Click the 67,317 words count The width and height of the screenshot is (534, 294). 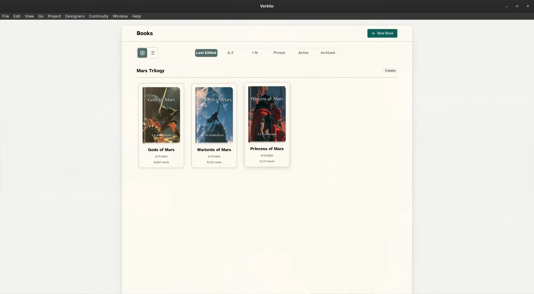pos(267,161)
